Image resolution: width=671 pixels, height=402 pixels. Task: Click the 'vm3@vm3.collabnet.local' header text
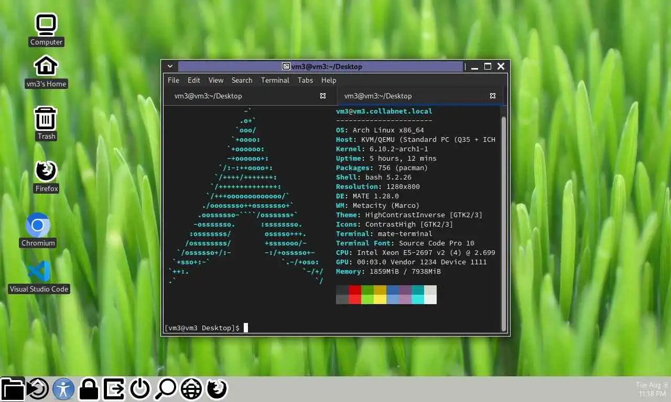[384, 111]
